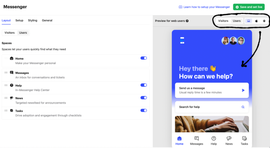Click the 'Make your Messenger personal' description
This screenshot has height=148, width=270.
[x=35, y=63]
